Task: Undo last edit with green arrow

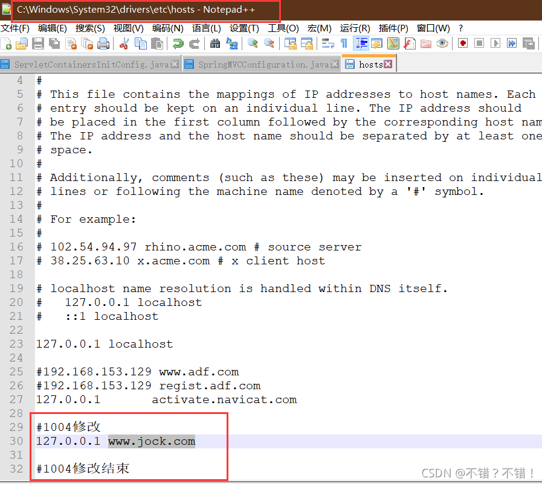Action: pos(178,44)
